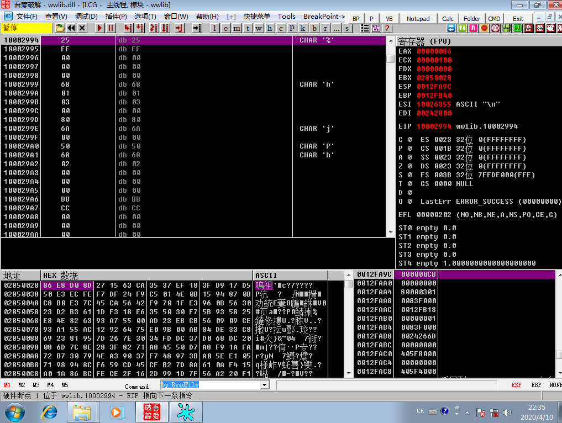The image size is (562, 423).
Task: Click the Execute till return icon
Action: tap(179, 28)
